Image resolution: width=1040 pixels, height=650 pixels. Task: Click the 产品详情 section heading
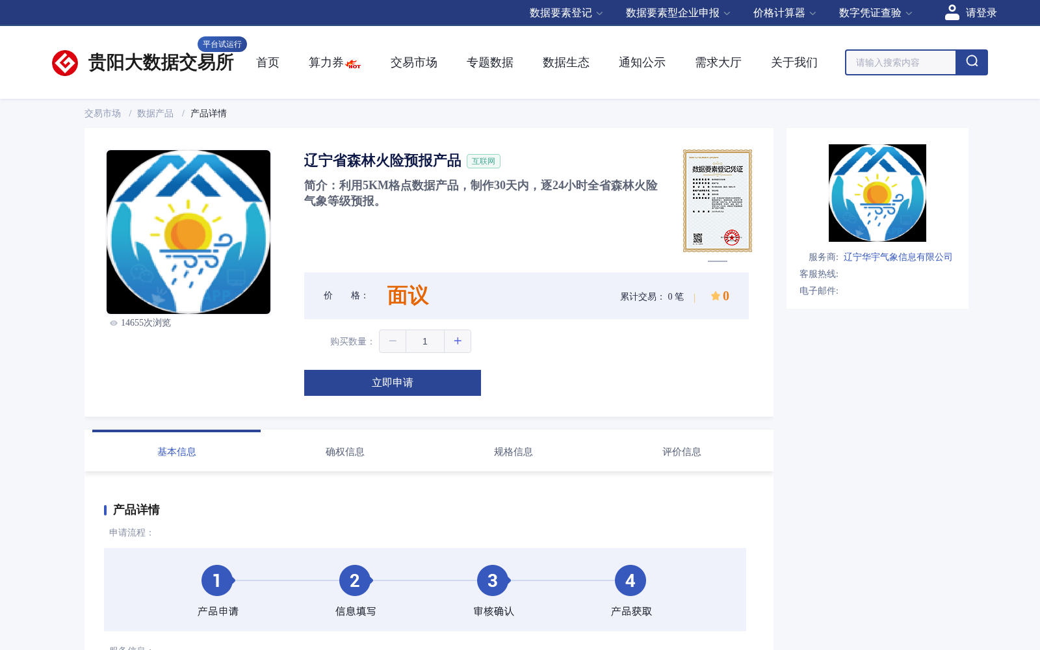tap(136, 510)
